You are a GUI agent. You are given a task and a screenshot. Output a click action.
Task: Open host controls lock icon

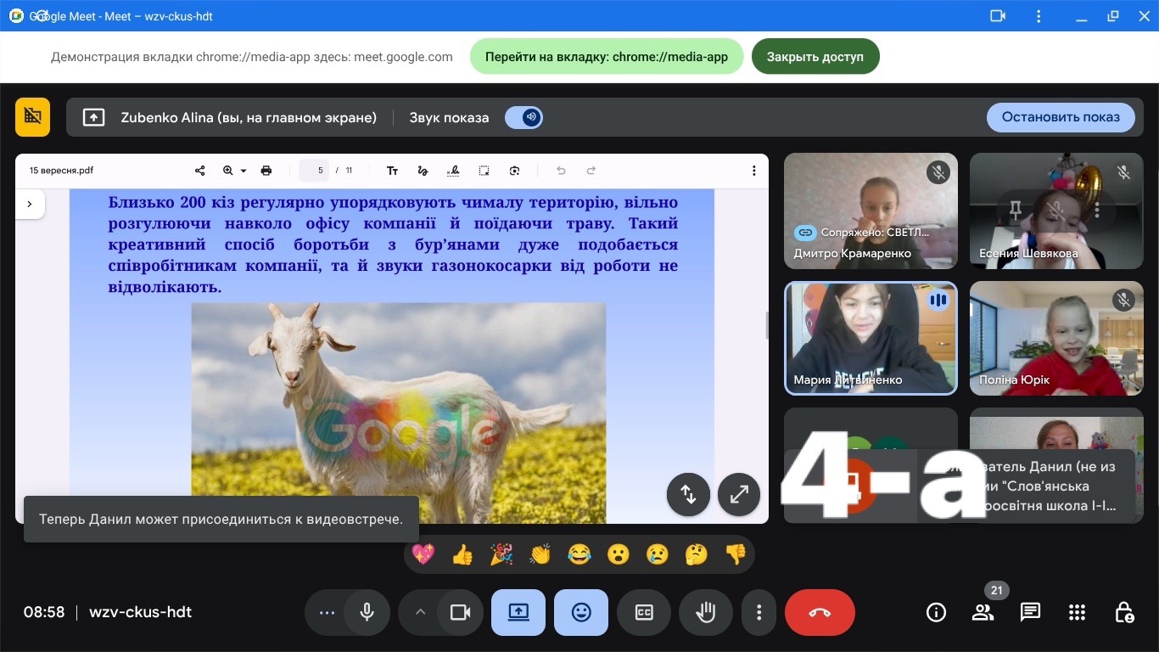tap(1124, 612)
